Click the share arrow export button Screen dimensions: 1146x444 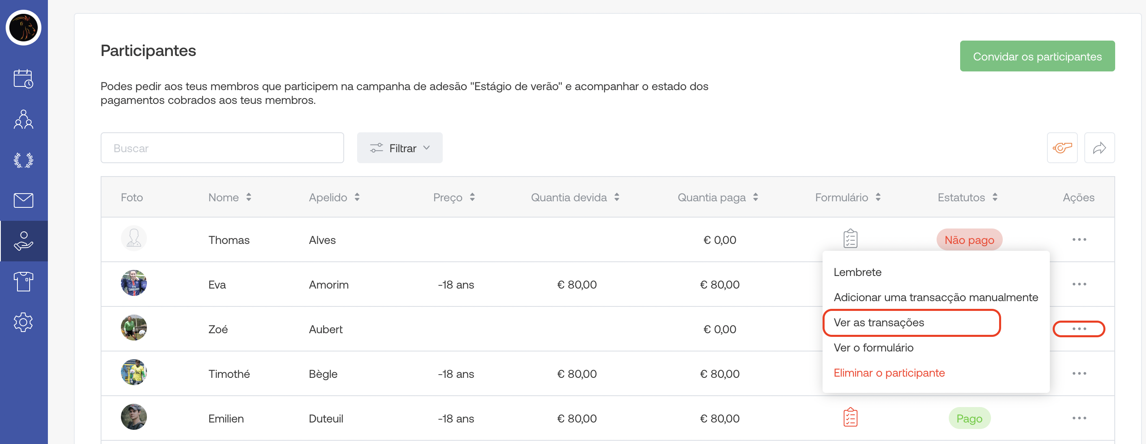(x=1099, y=148)
